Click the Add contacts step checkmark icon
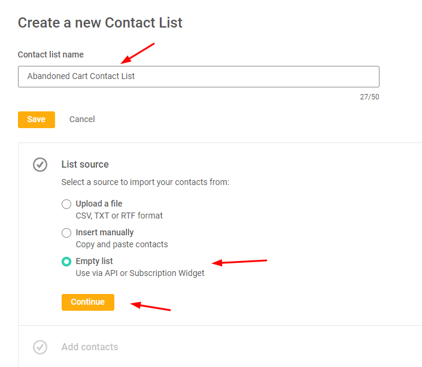422x367 pixels. point(40,347)
